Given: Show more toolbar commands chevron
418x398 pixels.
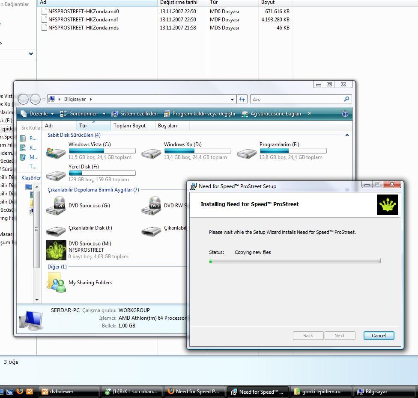Looking at the screenshot, I should point(309,114).
